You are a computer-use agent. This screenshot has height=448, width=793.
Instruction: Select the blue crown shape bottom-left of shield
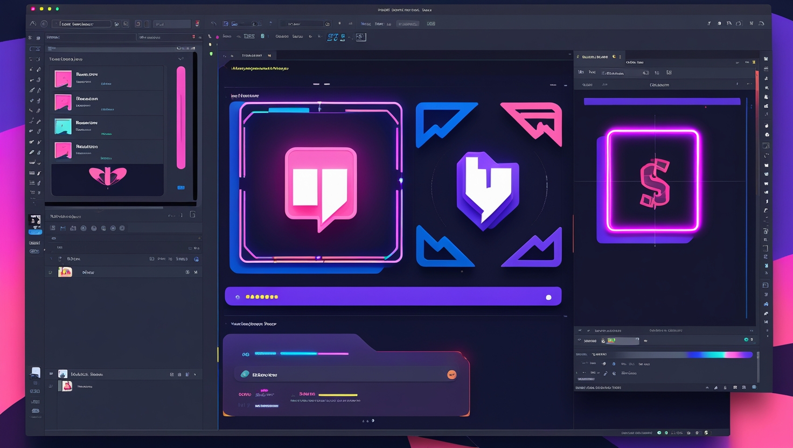444,247
